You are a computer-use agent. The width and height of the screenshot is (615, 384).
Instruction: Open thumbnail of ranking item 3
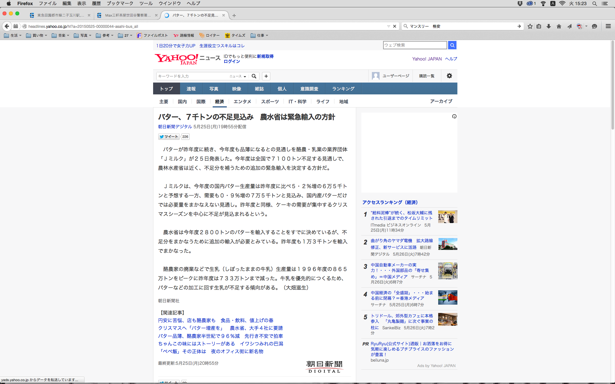[x=447, y=271]
